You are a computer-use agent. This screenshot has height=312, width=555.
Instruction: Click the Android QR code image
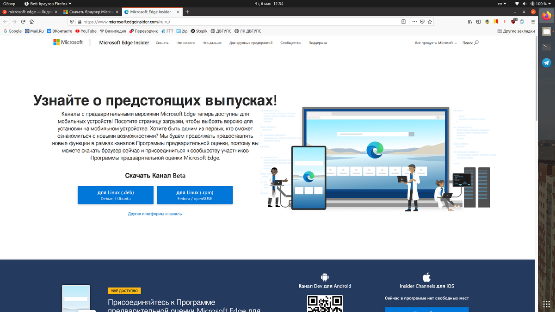tap(324, 303)
